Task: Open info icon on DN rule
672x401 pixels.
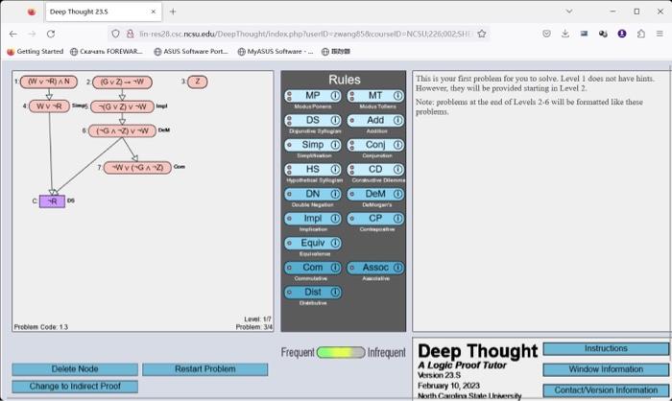Action: pyautogui.click(x=335, y=194)
